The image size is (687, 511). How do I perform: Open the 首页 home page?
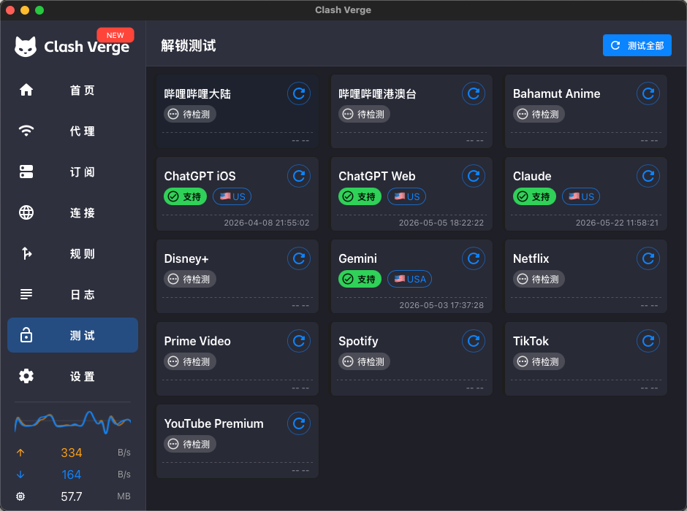point(73,90)
